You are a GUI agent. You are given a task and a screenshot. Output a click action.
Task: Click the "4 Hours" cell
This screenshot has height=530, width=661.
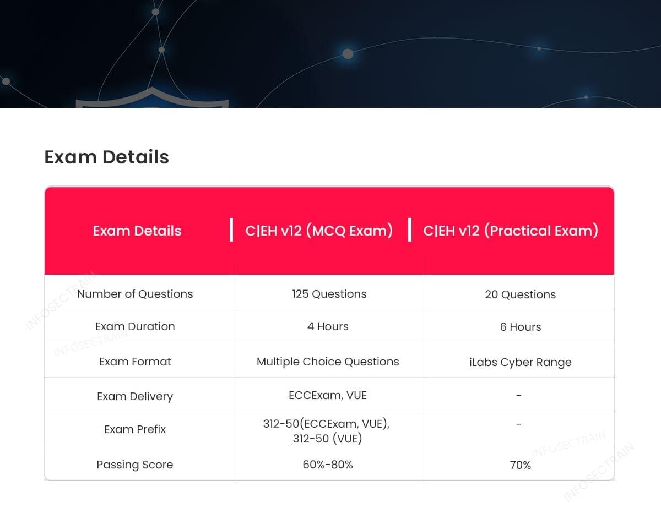tap(328, 326)
